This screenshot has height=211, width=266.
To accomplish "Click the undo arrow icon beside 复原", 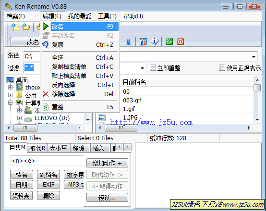I will tap(45, 45).
